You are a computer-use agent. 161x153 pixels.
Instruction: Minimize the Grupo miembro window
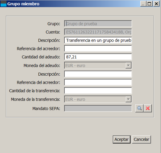pyautogui.click(x=143, y=4)
